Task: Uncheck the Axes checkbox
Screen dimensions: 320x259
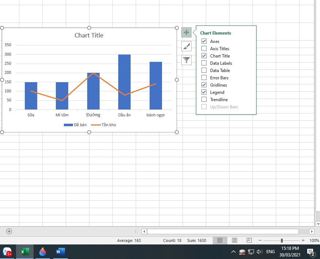Action: (204, 41)
